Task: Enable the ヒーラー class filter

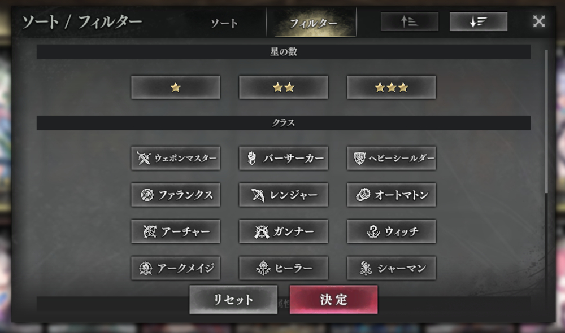Action: coord(284,268)
